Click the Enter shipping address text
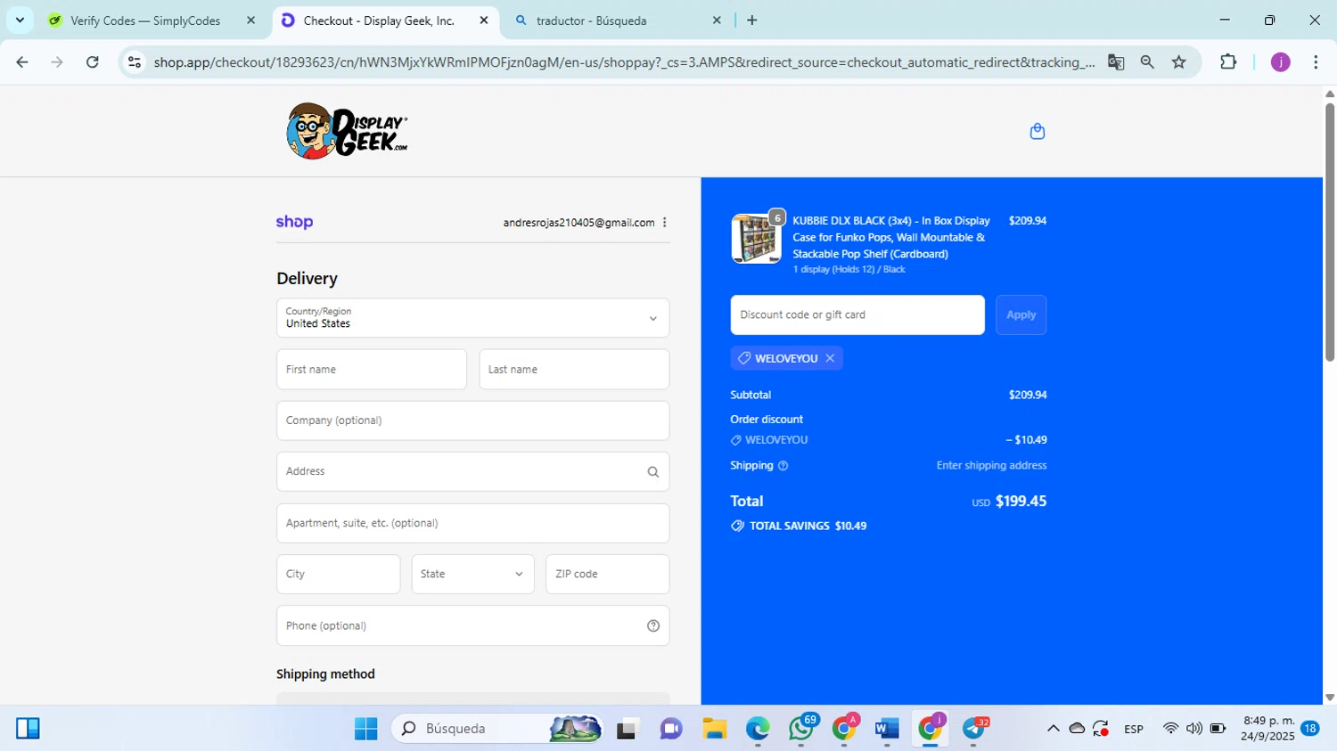Image resolution: width=1337 pixels, height=751 pixels. (x=991, y=466)
